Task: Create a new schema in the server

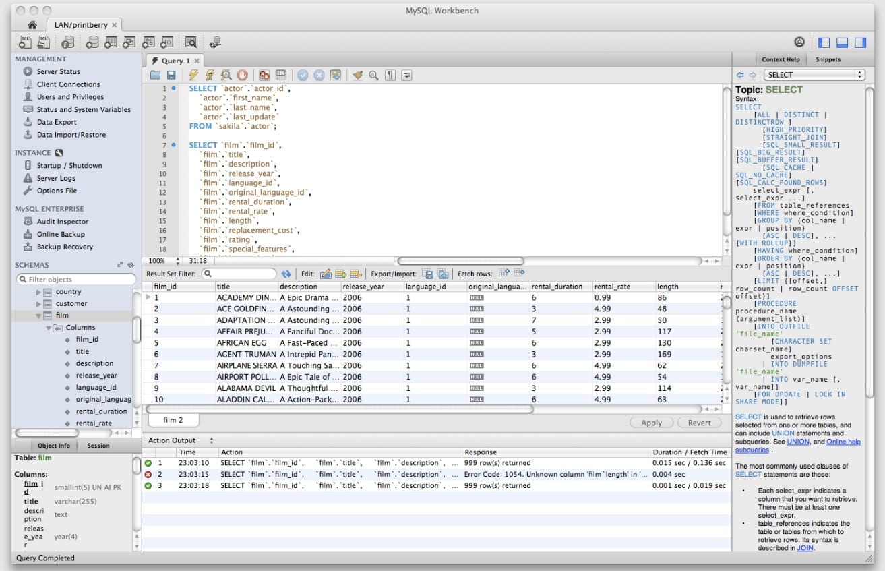Action: (93, 42)
